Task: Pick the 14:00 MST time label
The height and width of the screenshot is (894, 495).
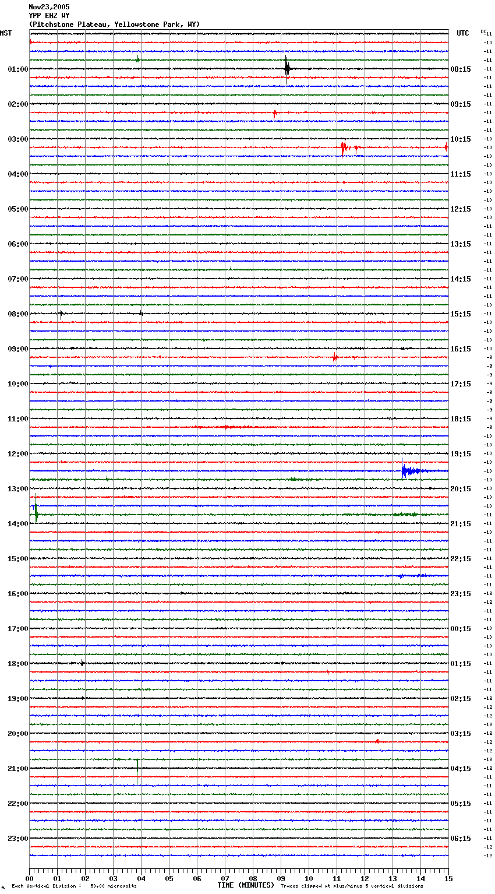Action: click(18, 524)
